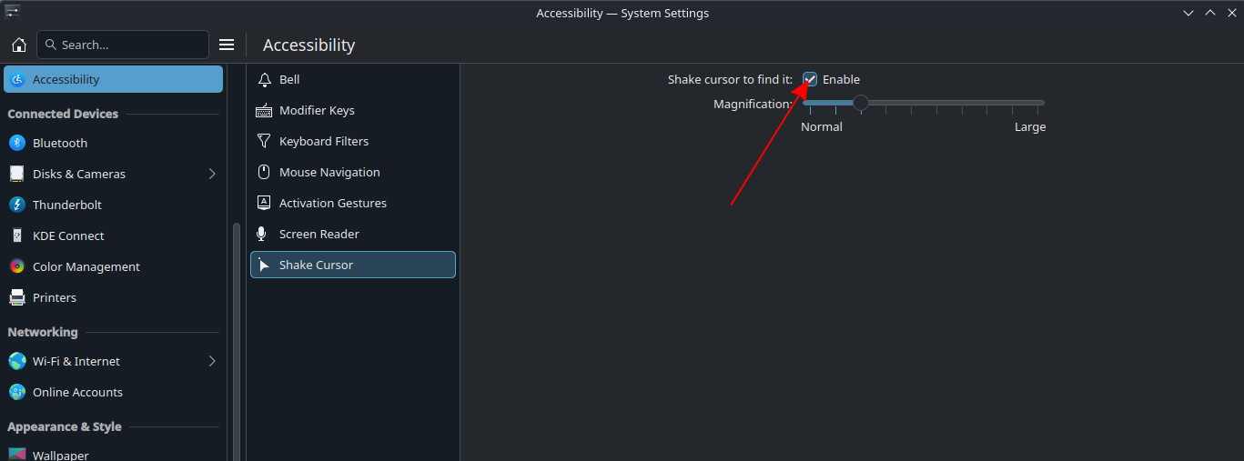Click the Bluetooth icon in the sidebar

click(16, 143)
